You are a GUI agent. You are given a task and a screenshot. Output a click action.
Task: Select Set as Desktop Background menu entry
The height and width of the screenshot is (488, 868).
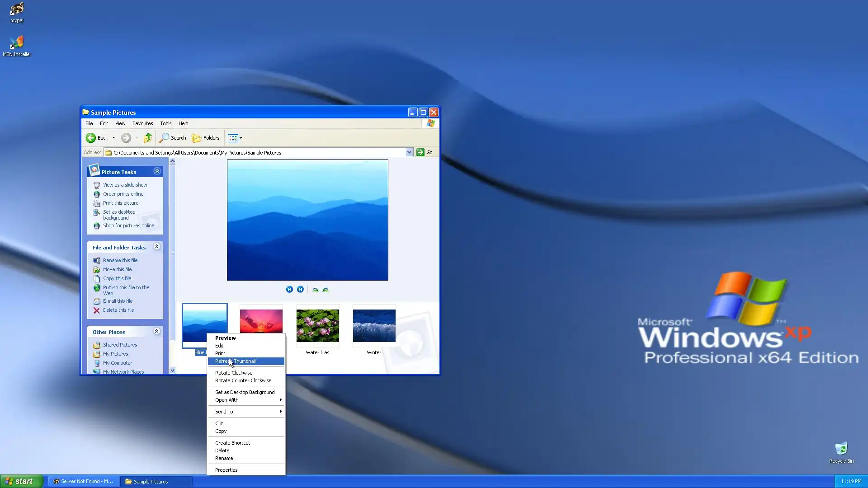click(245, 392)
